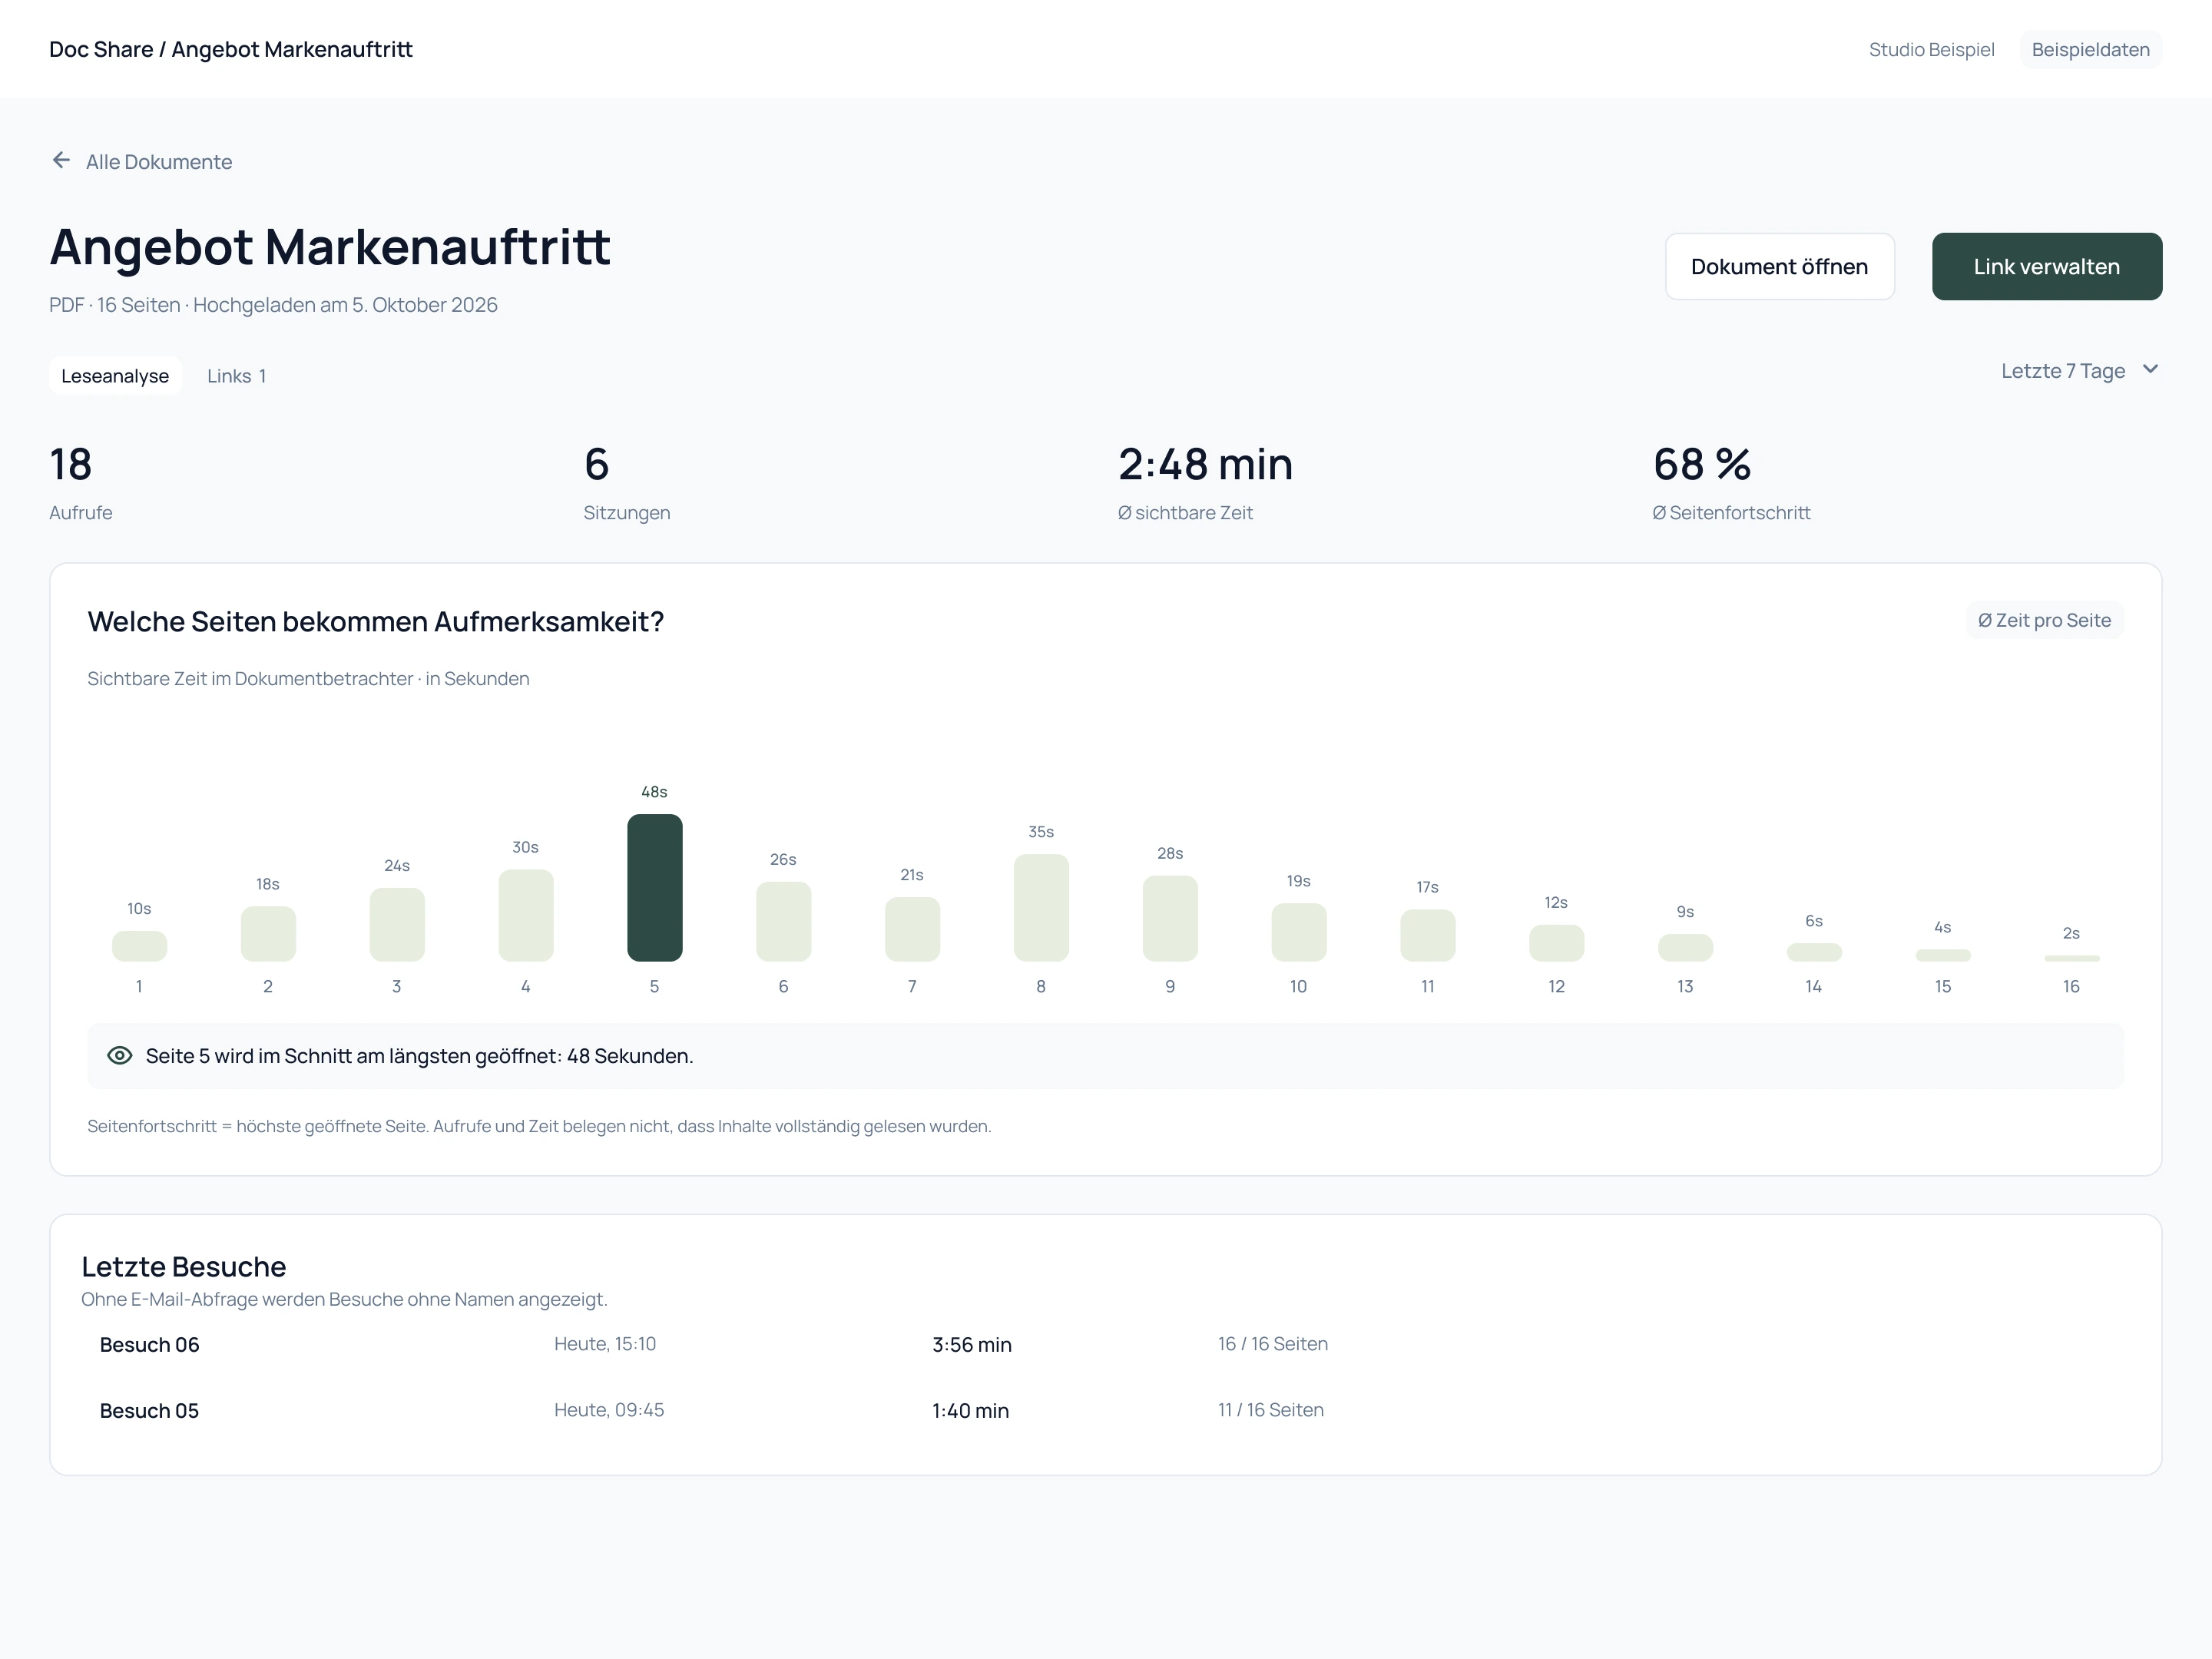Click the Link verwalten button
Viewport: 2212px width, 1659px height.
(x=2046, y=266)
